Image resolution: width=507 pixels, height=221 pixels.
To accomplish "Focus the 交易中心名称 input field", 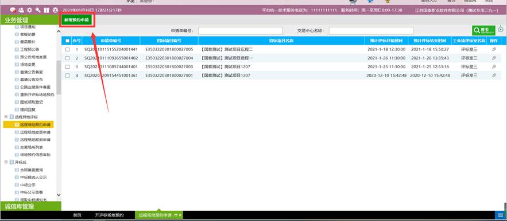I will [371, 31].
